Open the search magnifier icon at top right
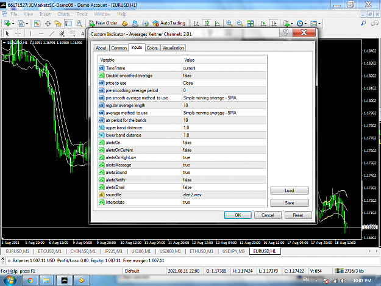 click(x=363, y=23)
